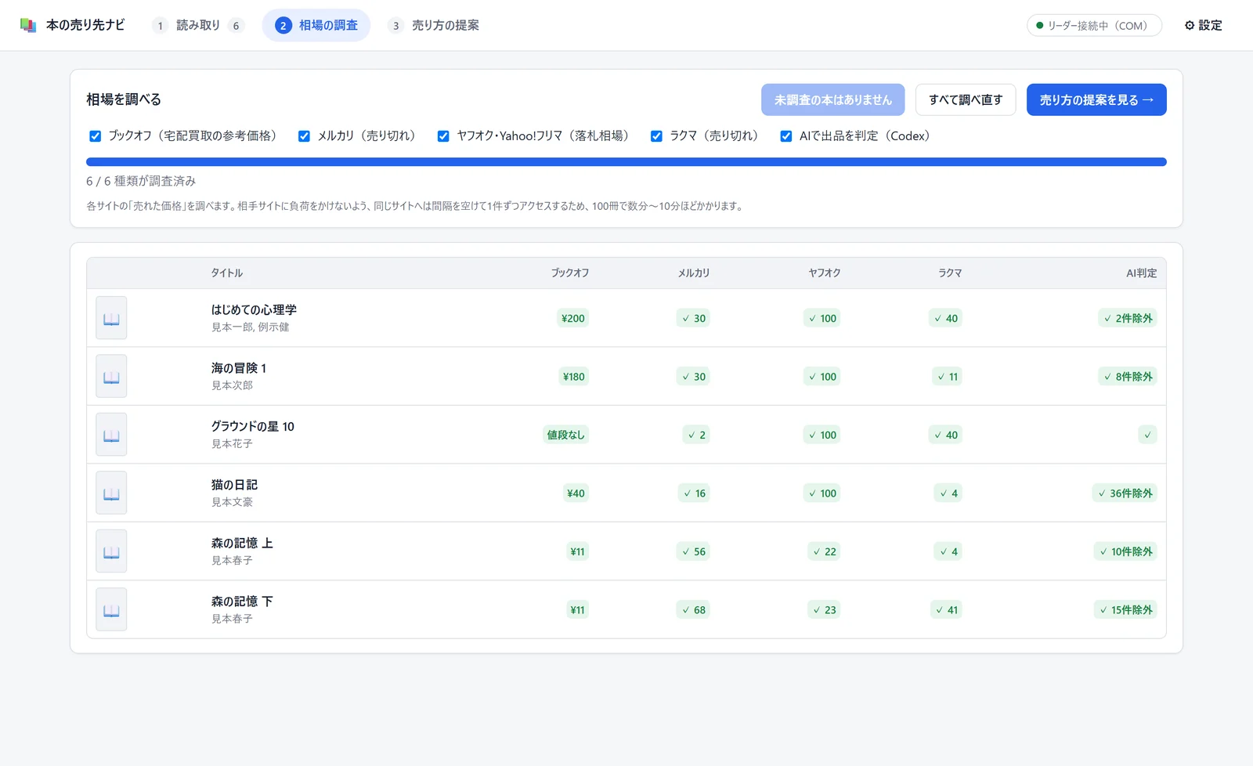Viewport: 1253px width, 766px height.
Task: Go to step 1 読み取り tab
Action: pyautogui.click(x=198, y=25)
